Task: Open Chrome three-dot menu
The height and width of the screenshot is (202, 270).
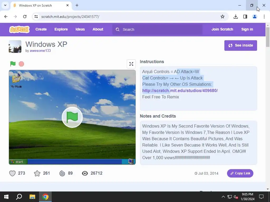Action: [x=264, y=17]
